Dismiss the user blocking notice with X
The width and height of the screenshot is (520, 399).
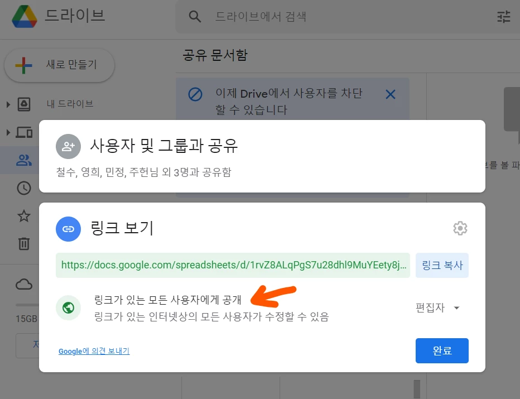tap(390, 94)
